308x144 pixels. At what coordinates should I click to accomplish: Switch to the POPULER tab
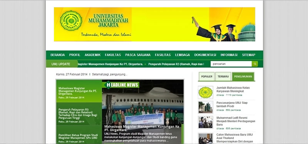tap(207, 77)
